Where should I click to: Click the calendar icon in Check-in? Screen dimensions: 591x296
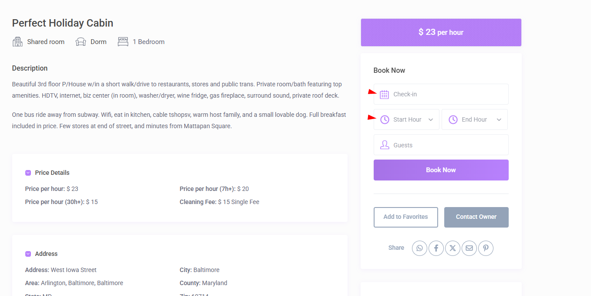click(x=384, y=94)
